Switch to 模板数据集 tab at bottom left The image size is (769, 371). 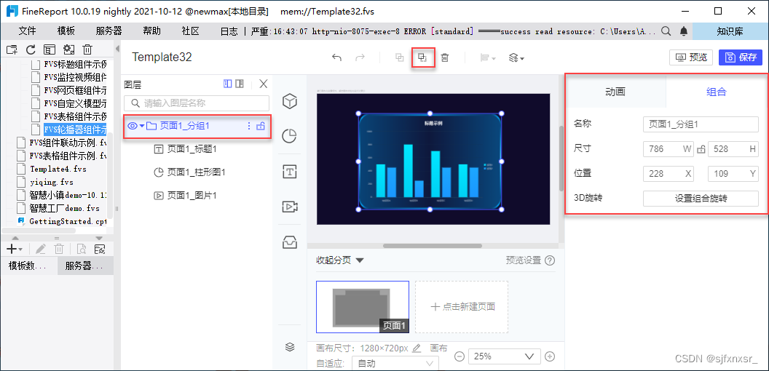[28, 266]
